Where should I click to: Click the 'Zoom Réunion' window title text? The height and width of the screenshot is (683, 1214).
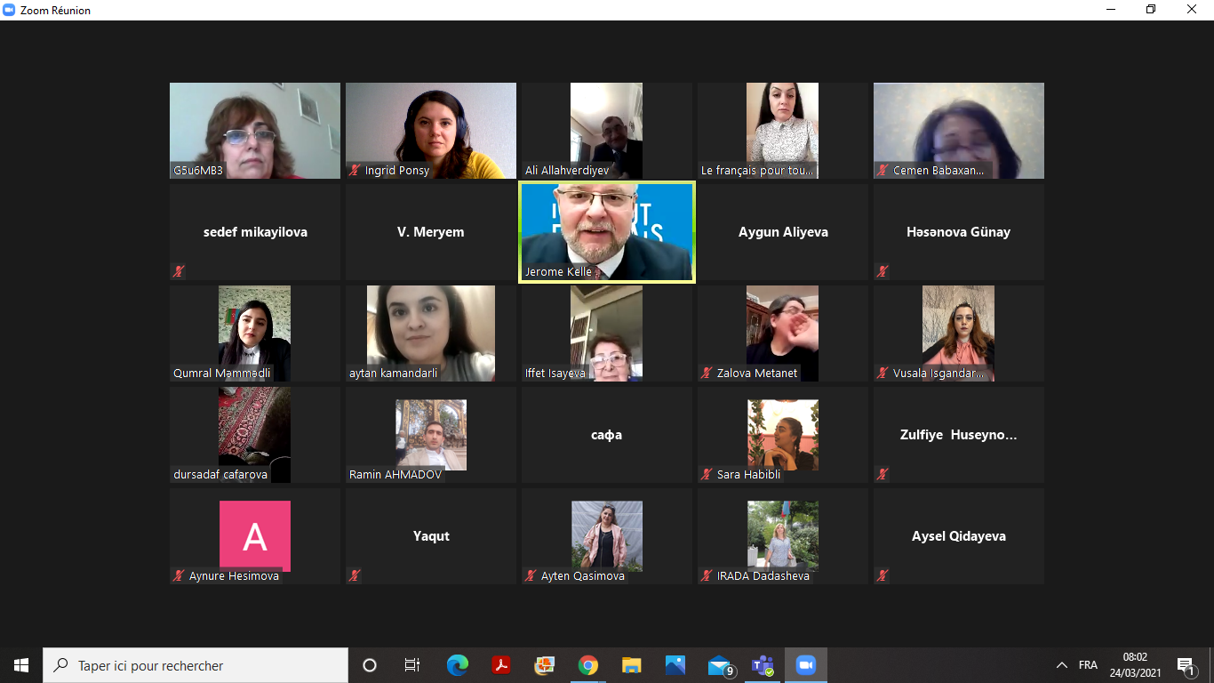pos(55,11)
